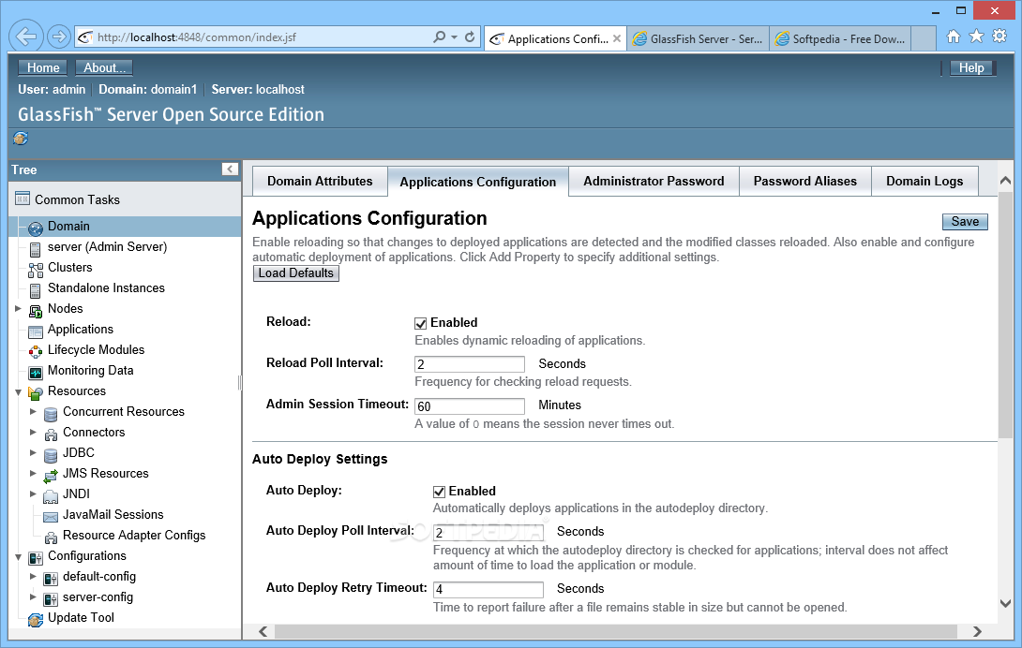The height and width of the screenshot is (648, 1022).
Task: Click the Reload Poll Interval field
Action: (470, 364)
